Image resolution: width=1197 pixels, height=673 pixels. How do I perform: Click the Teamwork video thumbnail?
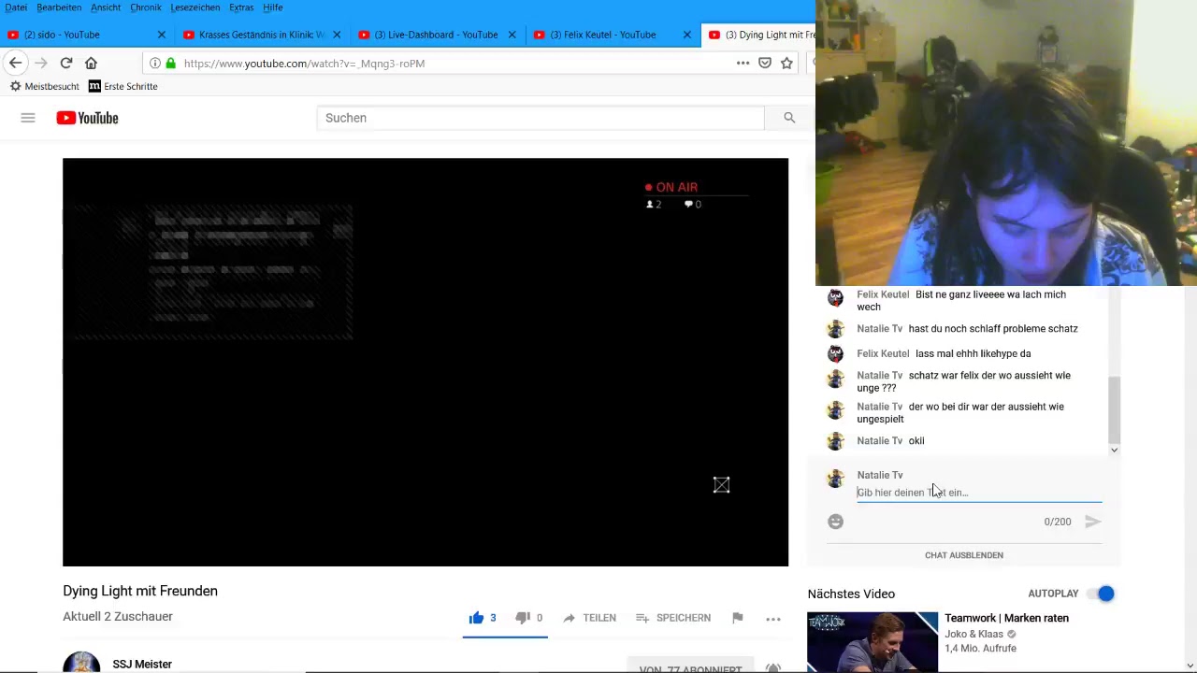pos(873,642)
